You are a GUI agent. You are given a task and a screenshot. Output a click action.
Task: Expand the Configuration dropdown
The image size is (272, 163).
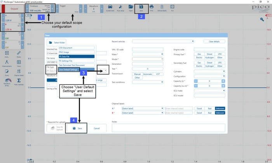coord(224,76)
